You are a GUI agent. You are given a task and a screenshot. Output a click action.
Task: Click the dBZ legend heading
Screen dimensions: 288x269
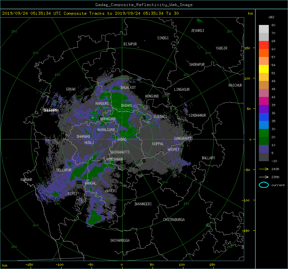[x=271, y=17]
